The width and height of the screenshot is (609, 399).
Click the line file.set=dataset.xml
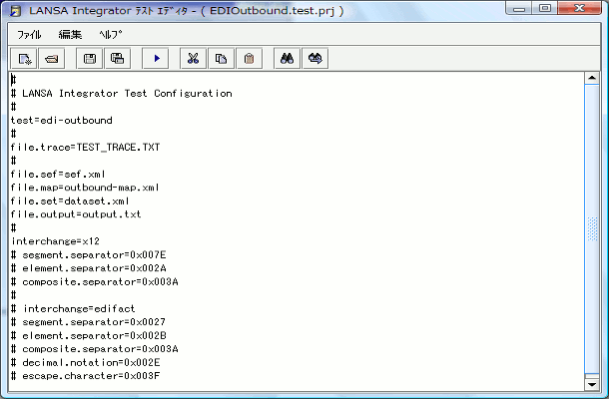(x=70, y=201)
